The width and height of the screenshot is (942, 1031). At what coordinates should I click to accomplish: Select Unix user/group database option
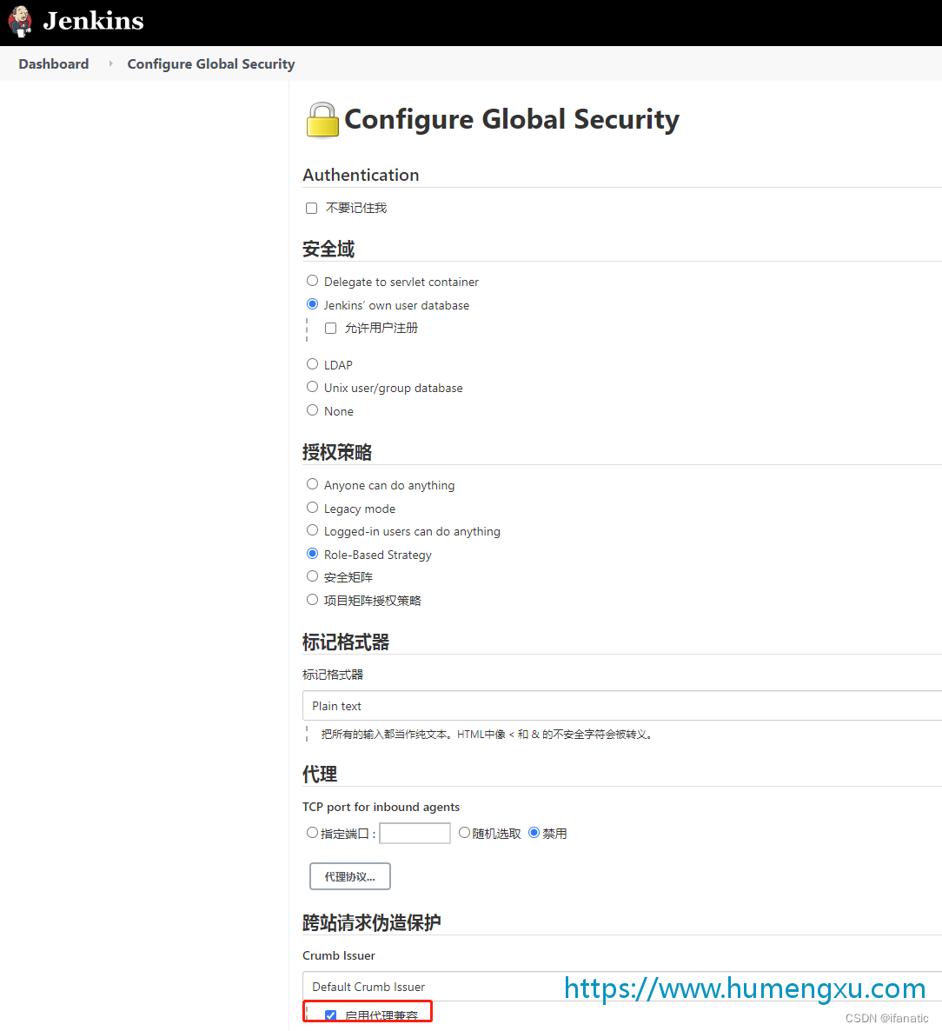(x=312, y=388)
